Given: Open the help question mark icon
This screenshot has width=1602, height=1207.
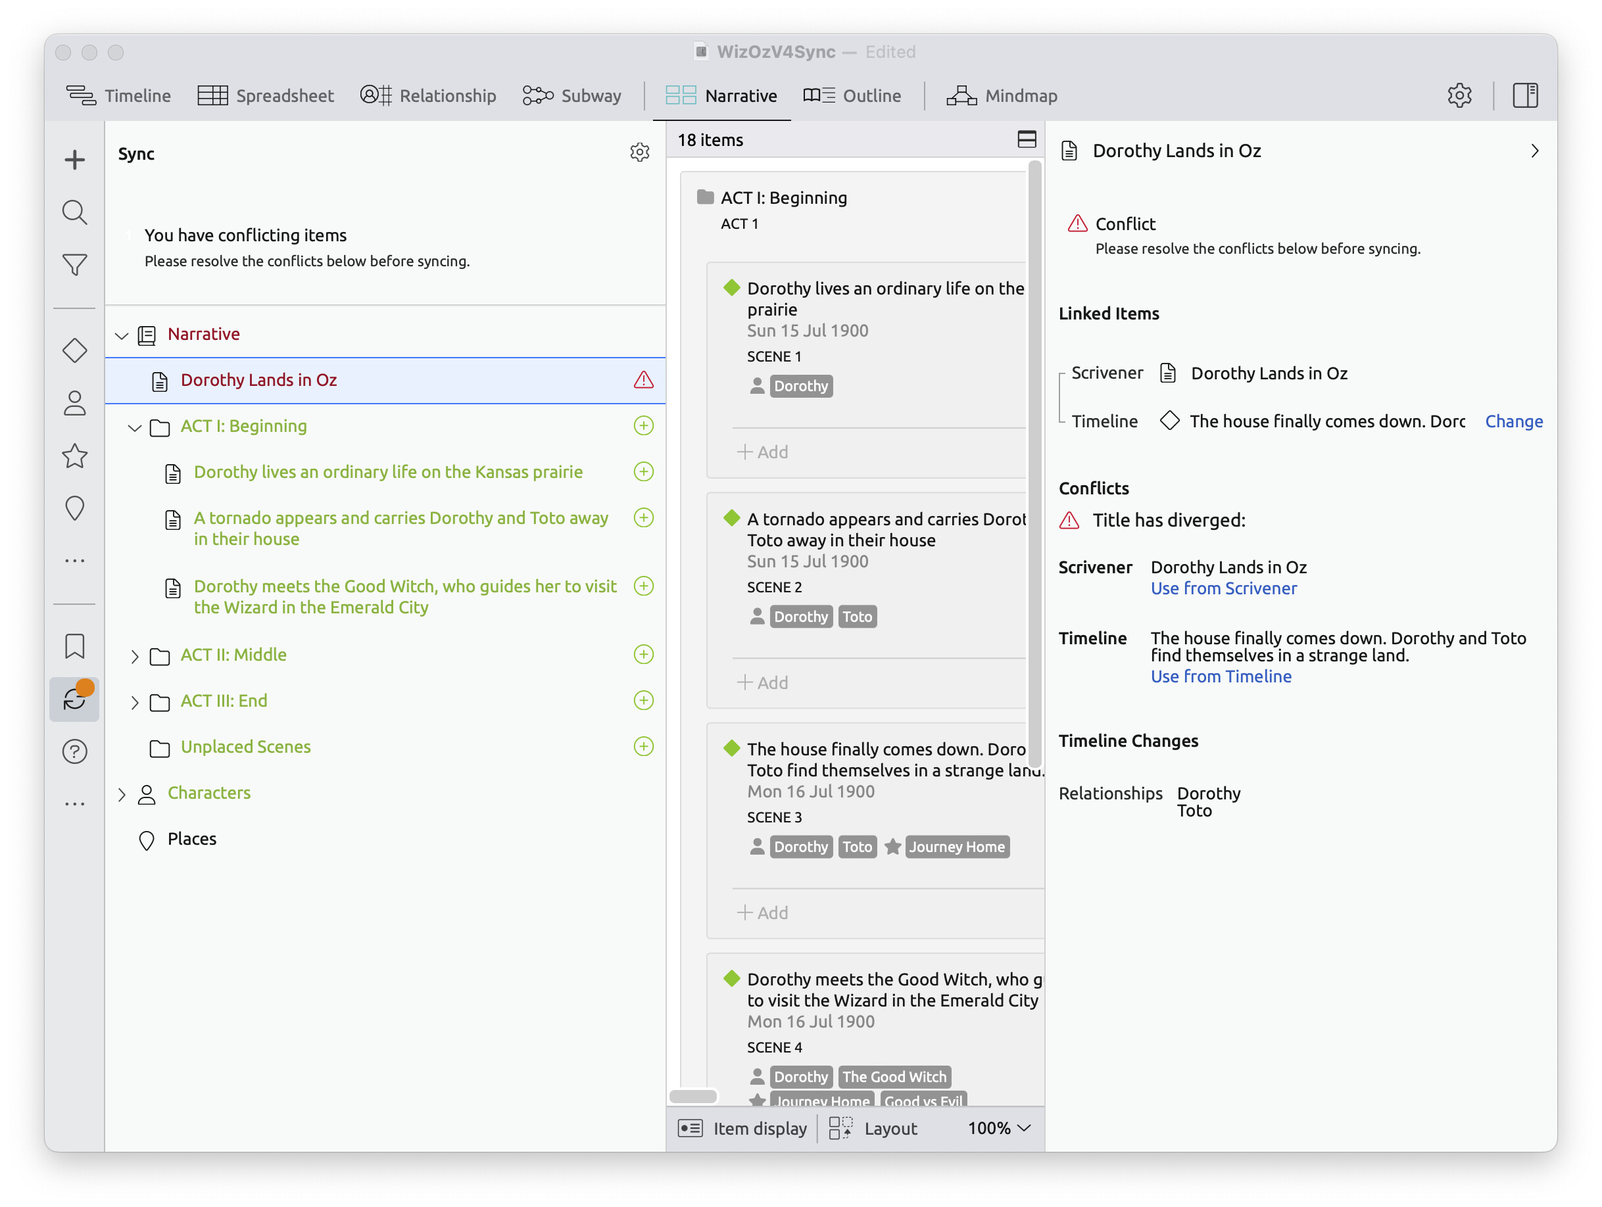Looking at the screenshot, I should point(74,751).
